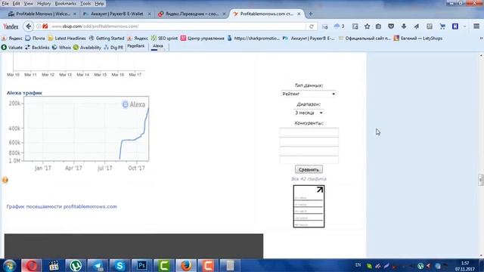Open a new tab with plus button
Screen dimensions: 484x272
[x=311, y=14]
